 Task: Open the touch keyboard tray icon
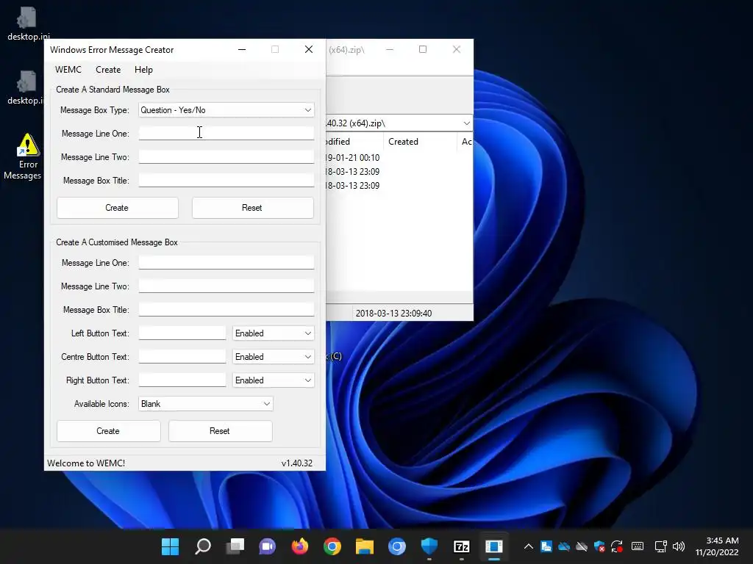(x=638, y=546)
